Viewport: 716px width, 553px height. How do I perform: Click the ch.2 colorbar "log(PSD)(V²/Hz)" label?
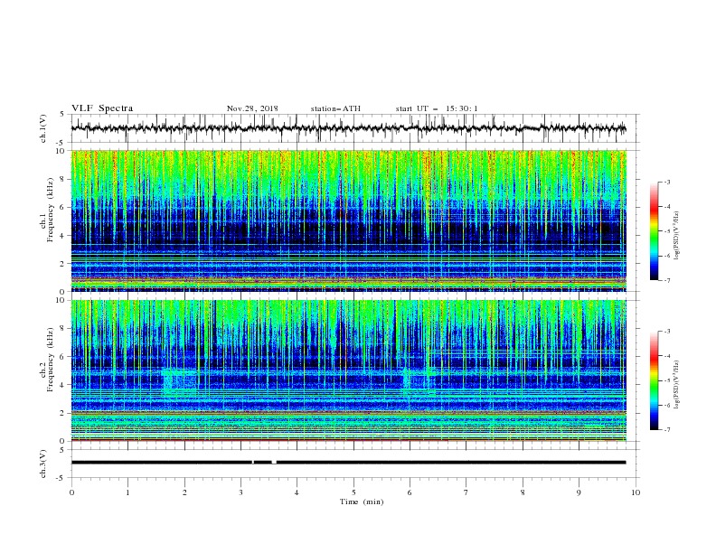677,385
